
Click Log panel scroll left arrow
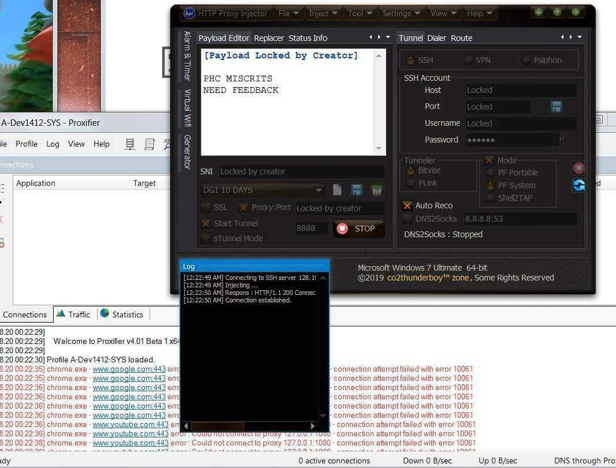186,426
